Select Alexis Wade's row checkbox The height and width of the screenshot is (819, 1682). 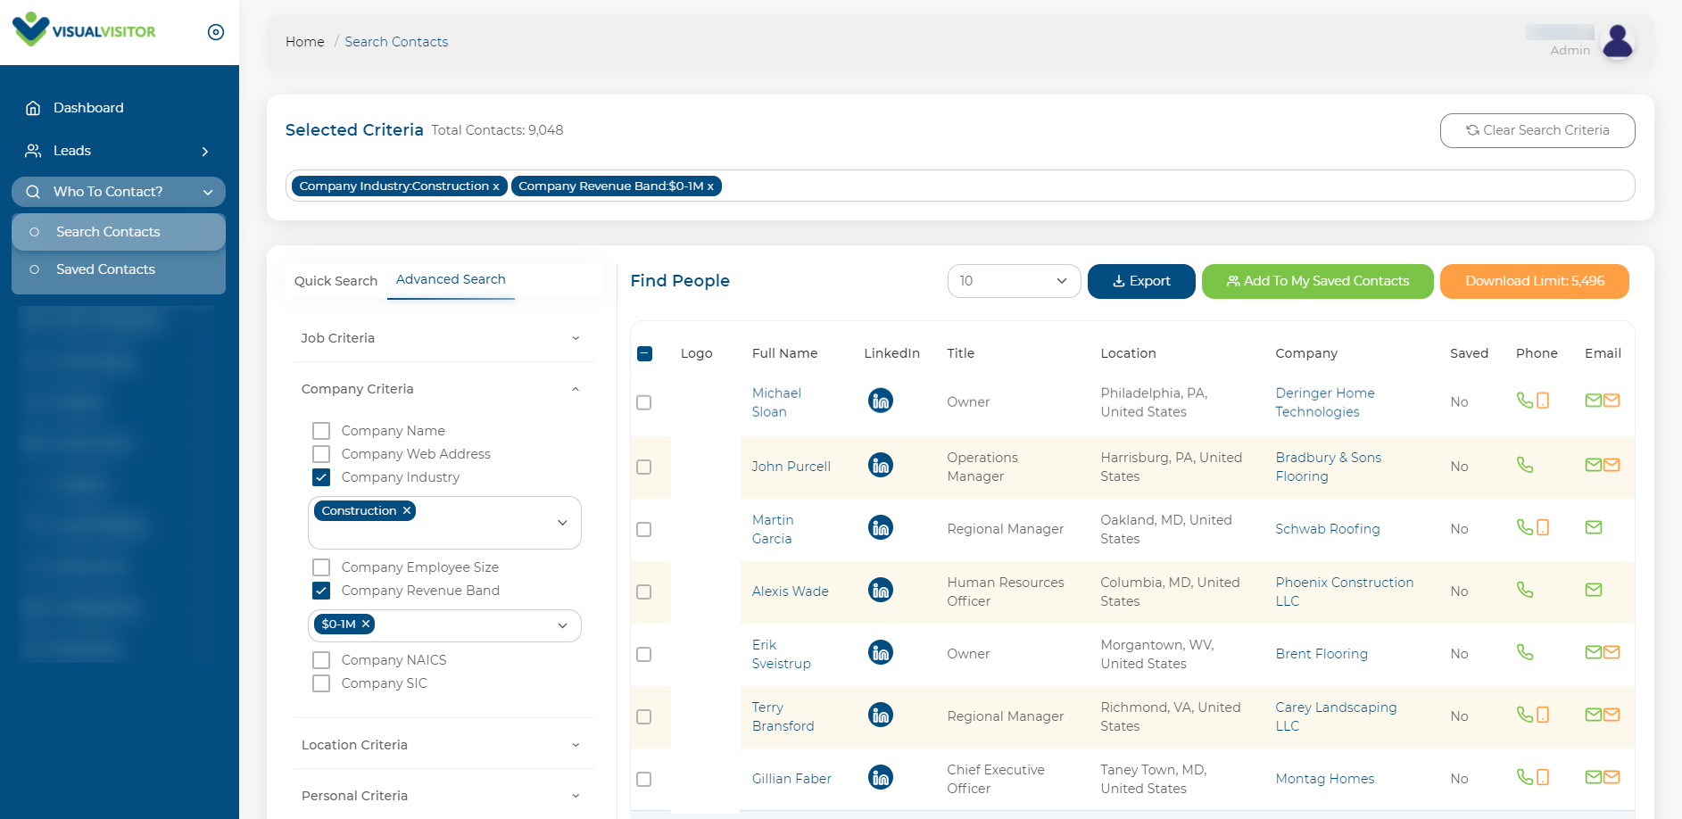(644, 591)
